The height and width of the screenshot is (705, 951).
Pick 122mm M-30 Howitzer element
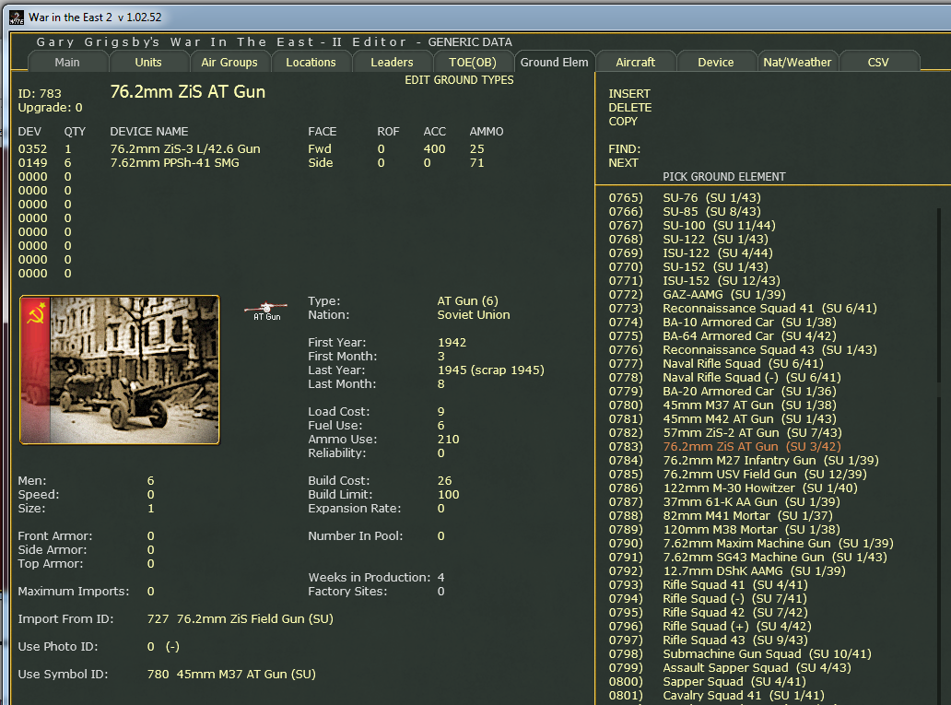click(x=760, y=488)
